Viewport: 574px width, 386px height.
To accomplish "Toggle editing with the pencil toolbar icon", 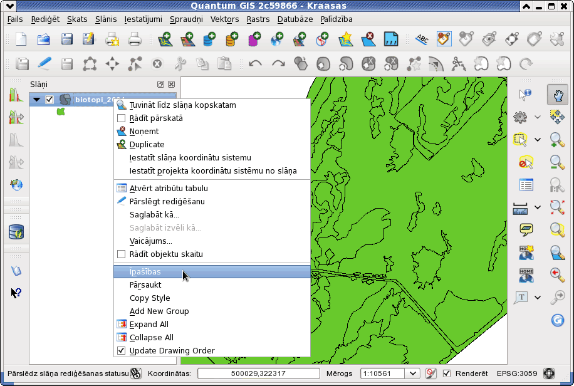I will coord(44,64).
